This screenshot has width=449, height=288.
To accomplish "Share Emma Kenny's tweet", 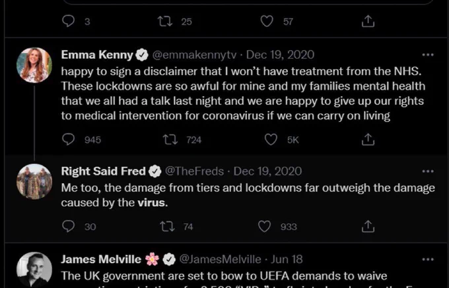I will point(368,140).
